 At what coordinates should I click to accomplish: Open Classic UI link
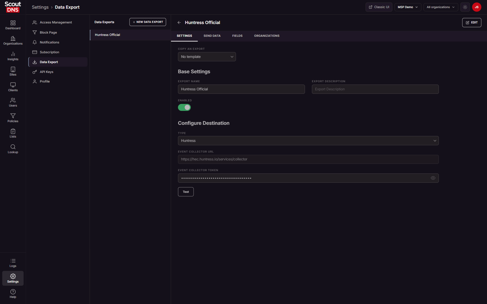379,7
